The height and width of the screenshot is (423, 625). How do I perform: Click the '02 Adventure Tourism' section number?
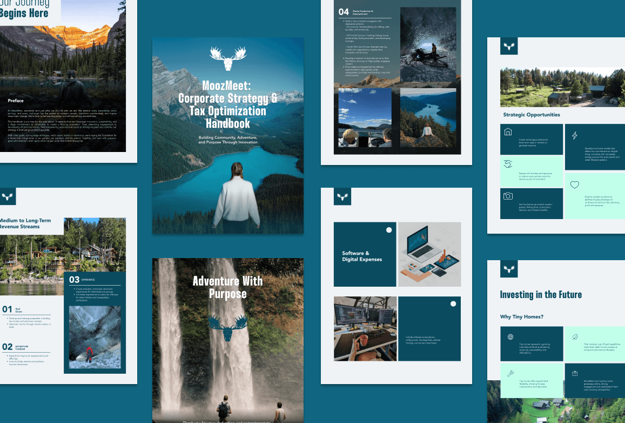tap(7, 347)
